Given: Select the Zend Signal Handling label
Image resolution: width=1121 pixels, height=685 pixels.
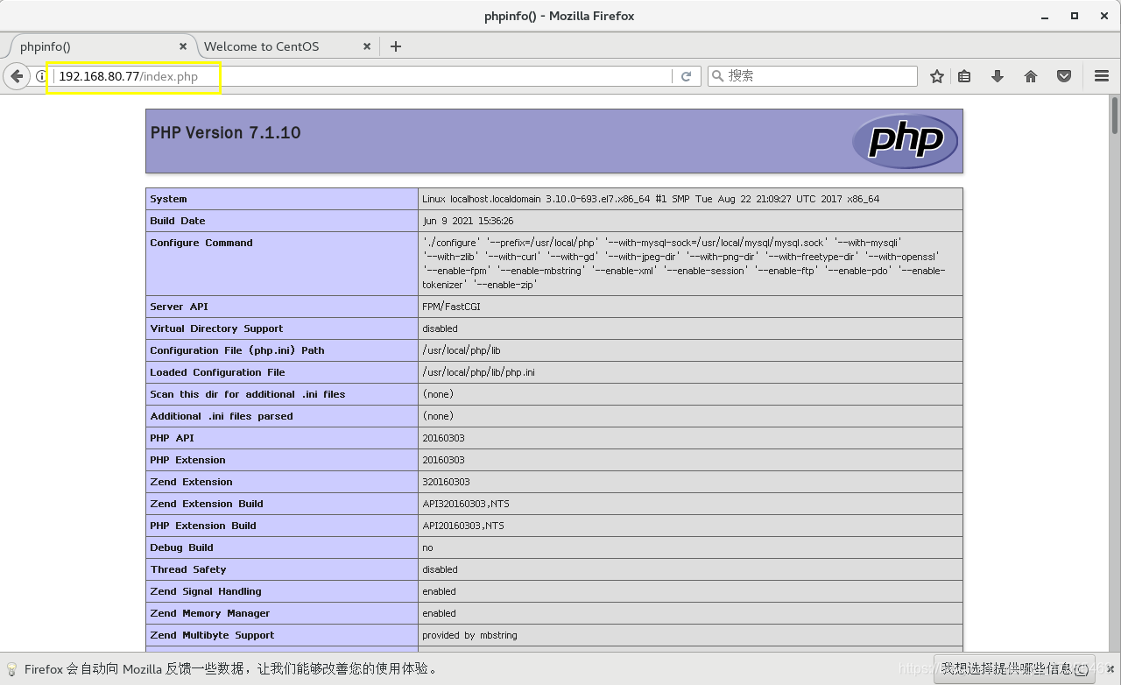Looking at the screenshot, I should (206, 591).
